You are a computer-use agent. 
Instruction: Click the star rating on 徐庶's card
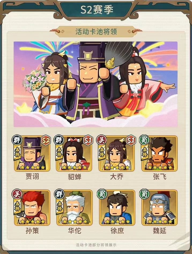tap(117, 221)
